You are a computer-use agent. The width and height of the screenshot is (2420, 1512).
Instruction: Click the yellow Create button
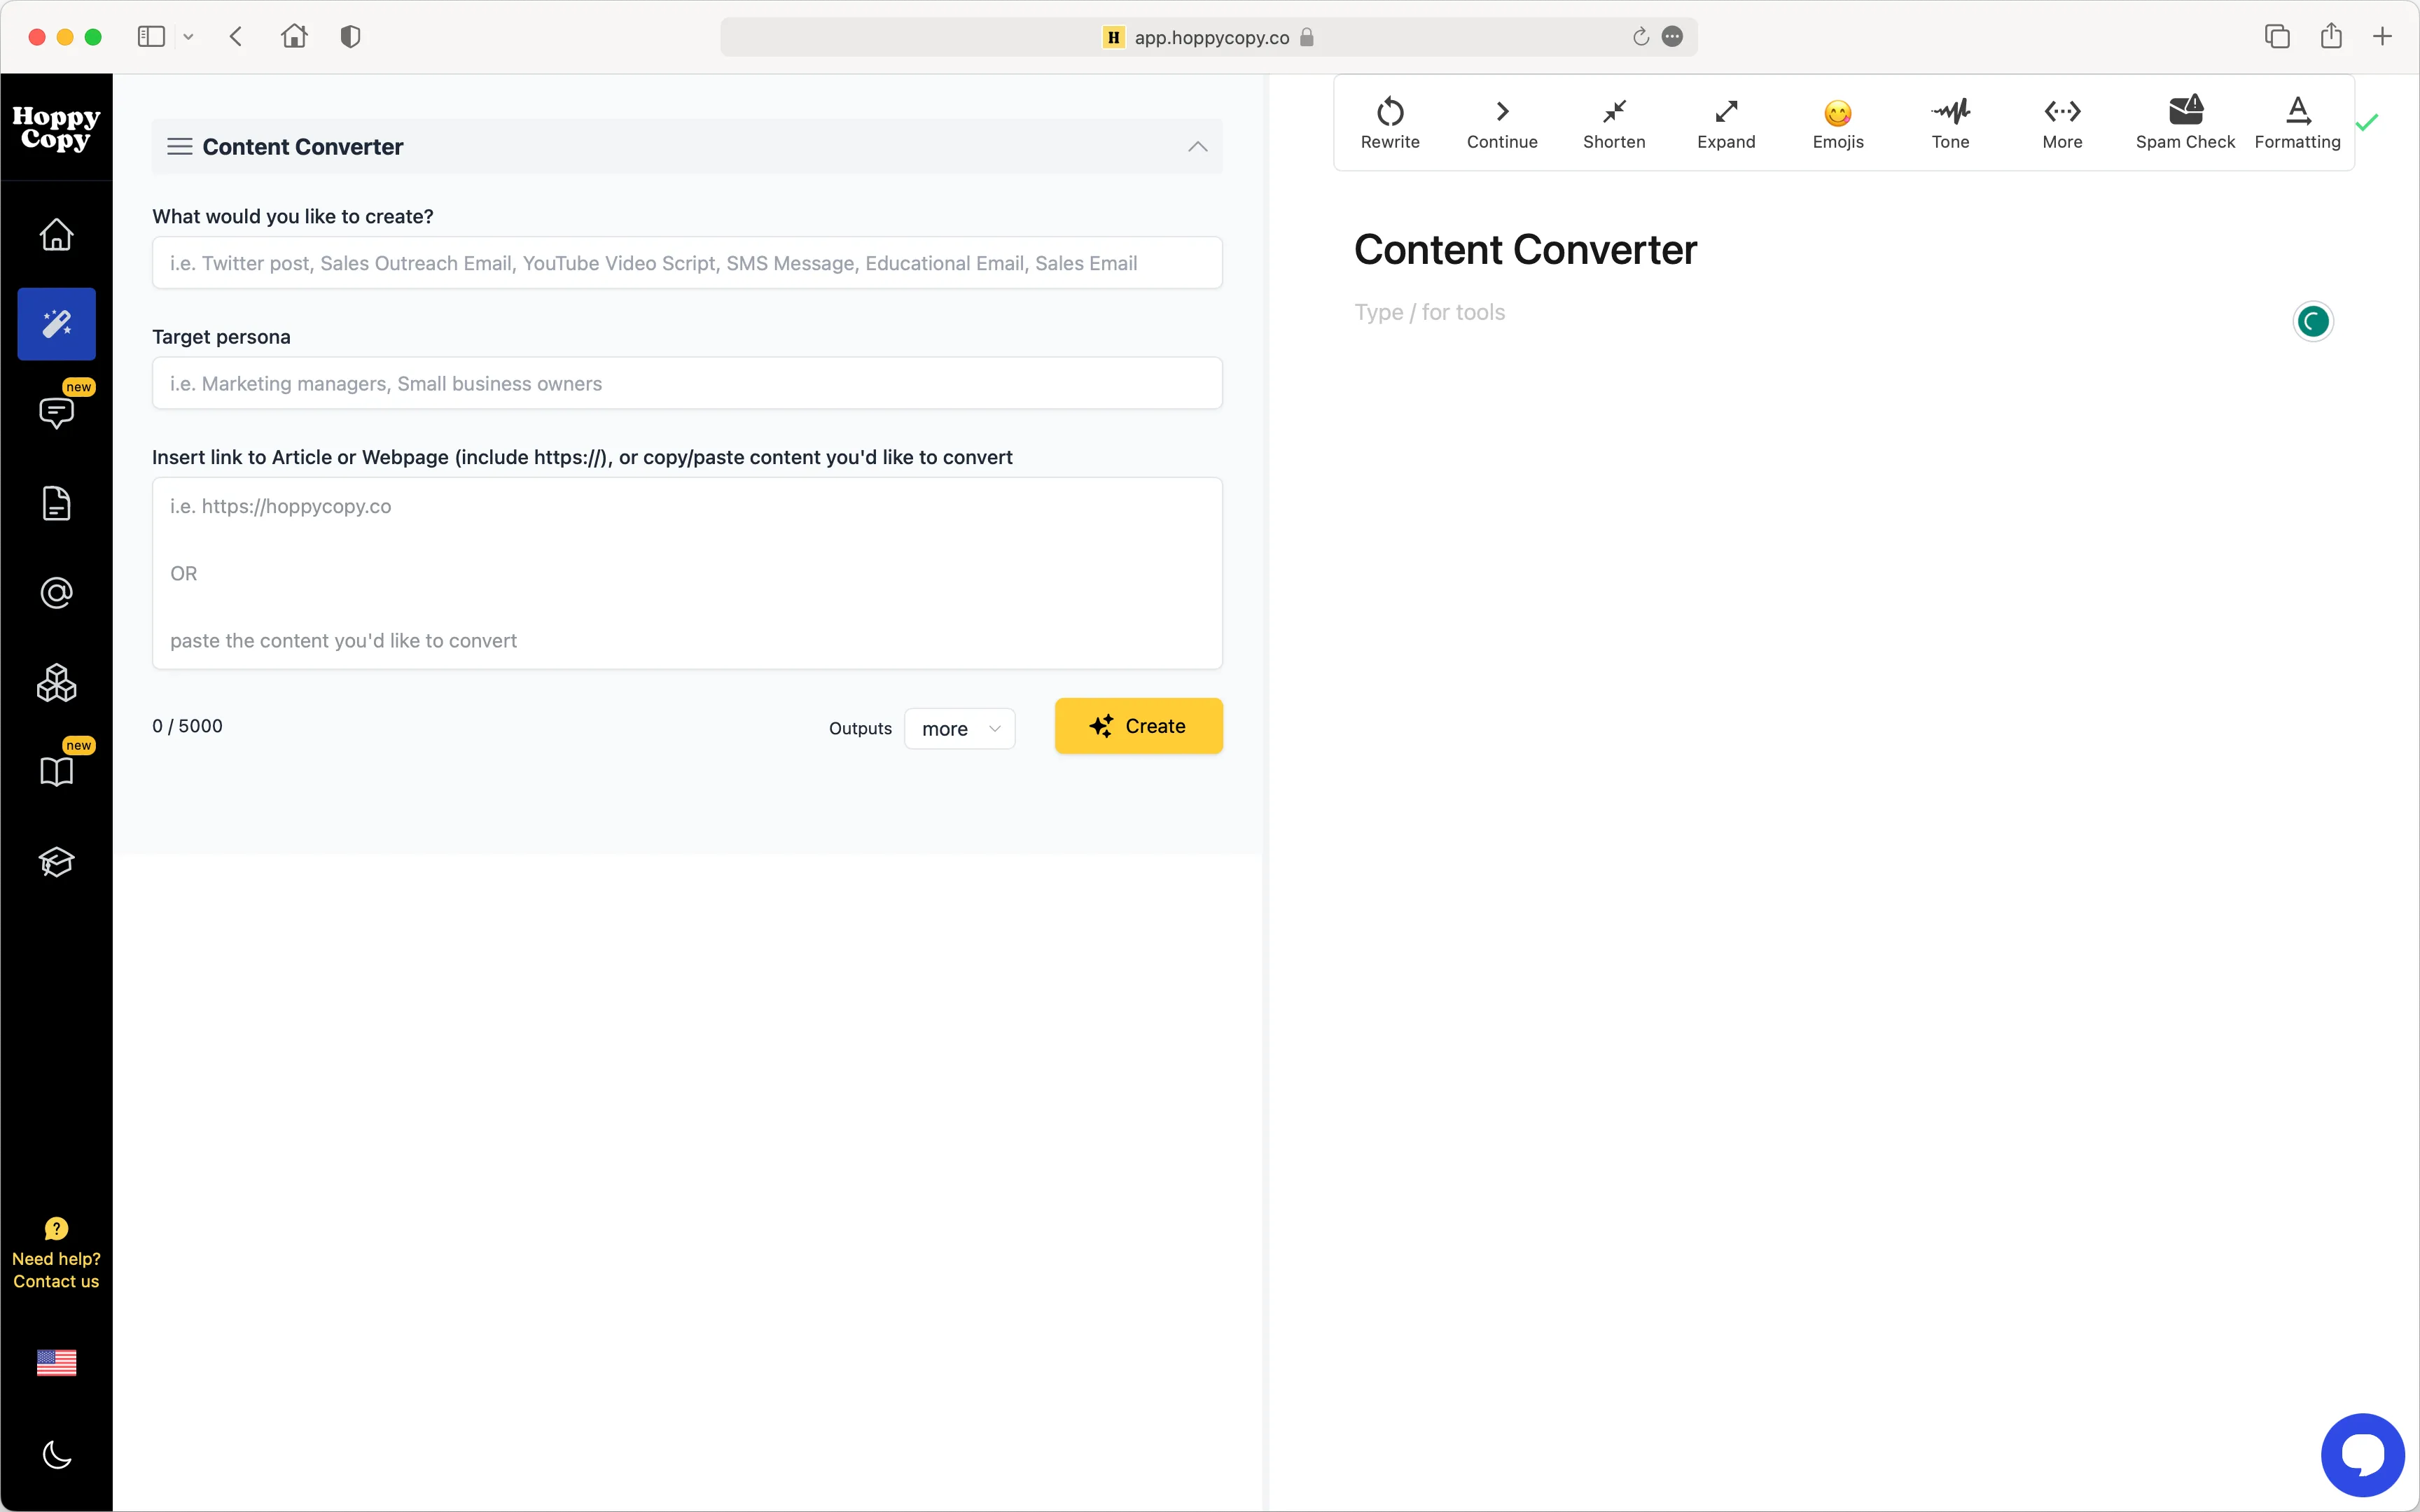1138,726
